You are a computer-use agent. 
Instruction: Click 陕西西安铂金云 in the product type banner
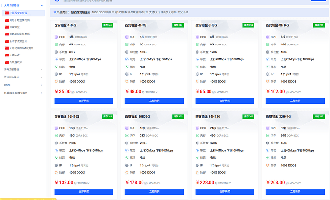tap(81, 12)
